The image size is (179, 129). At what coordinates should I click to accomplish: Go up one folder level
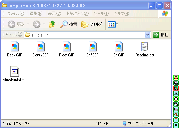click(52, 24)
